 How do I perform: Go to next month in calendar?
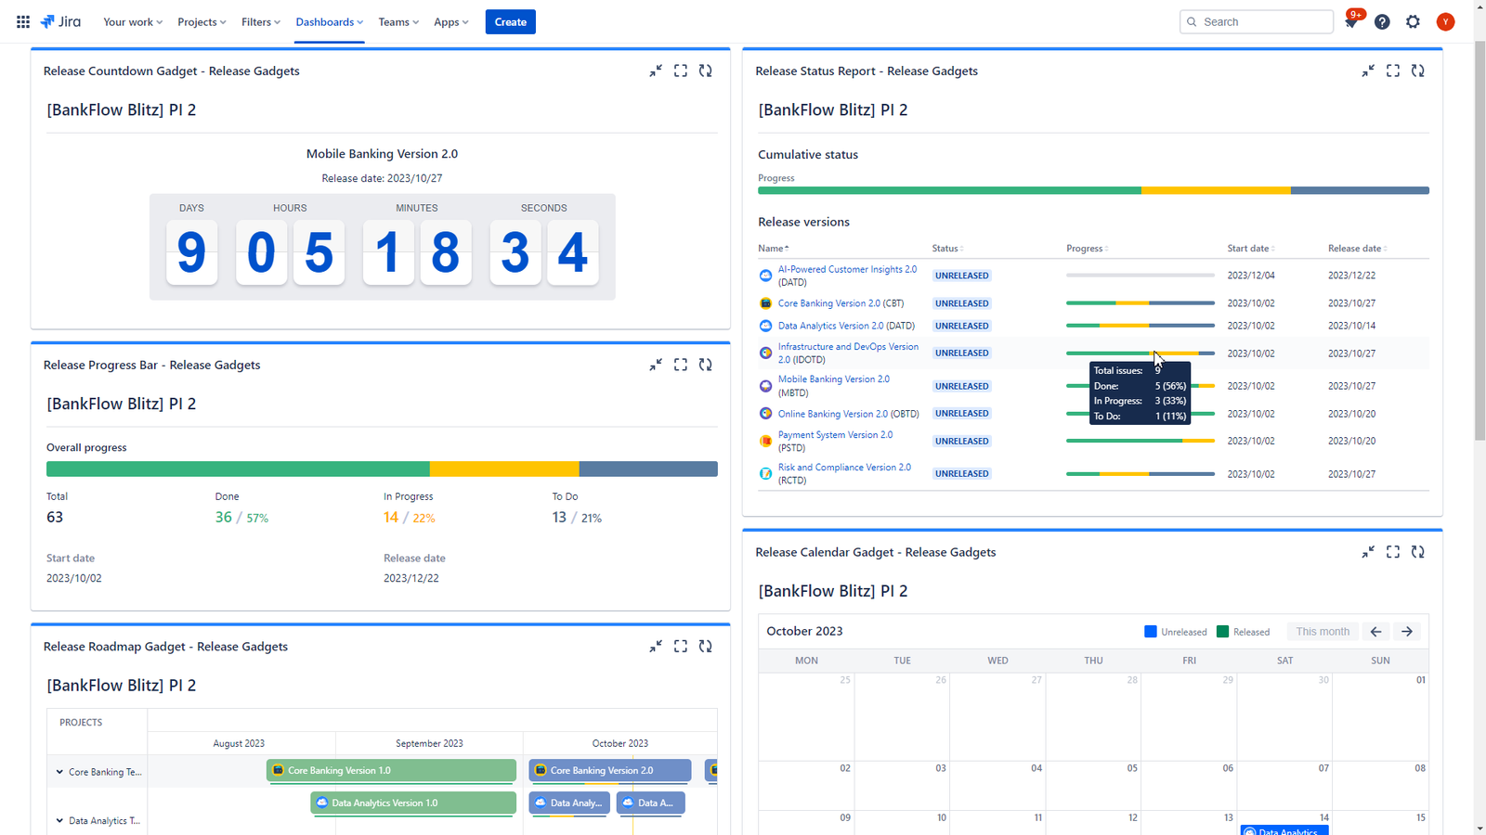[1407, 632]
